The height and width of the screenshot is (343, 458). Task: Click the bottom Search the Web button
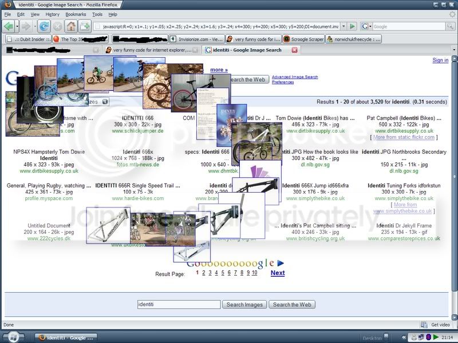(292, 305)
